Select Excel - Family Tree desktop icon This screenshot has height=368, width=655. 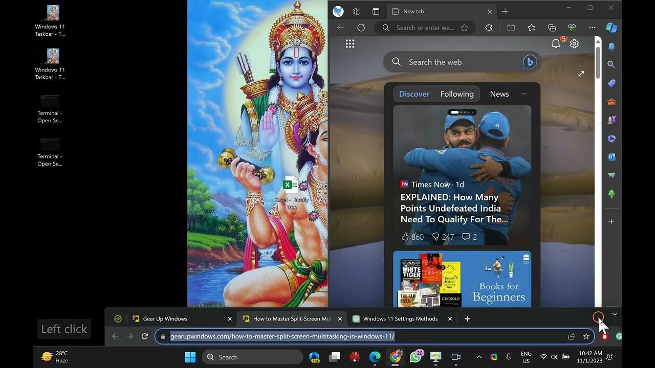click(x=291, y=193)
